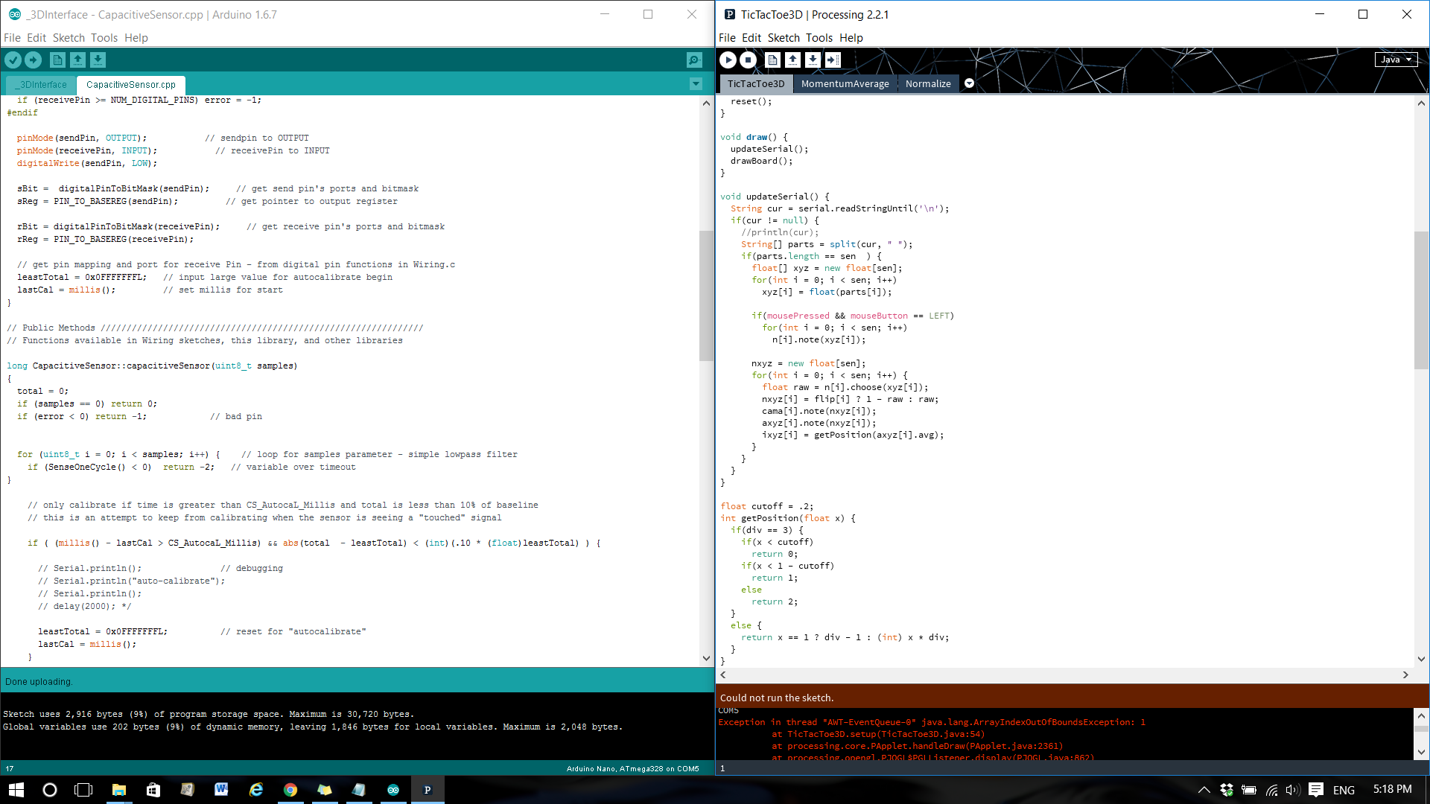Click Processing editor vertical scrollbar thumb
1430x804 pixels.
(1421, 300)
